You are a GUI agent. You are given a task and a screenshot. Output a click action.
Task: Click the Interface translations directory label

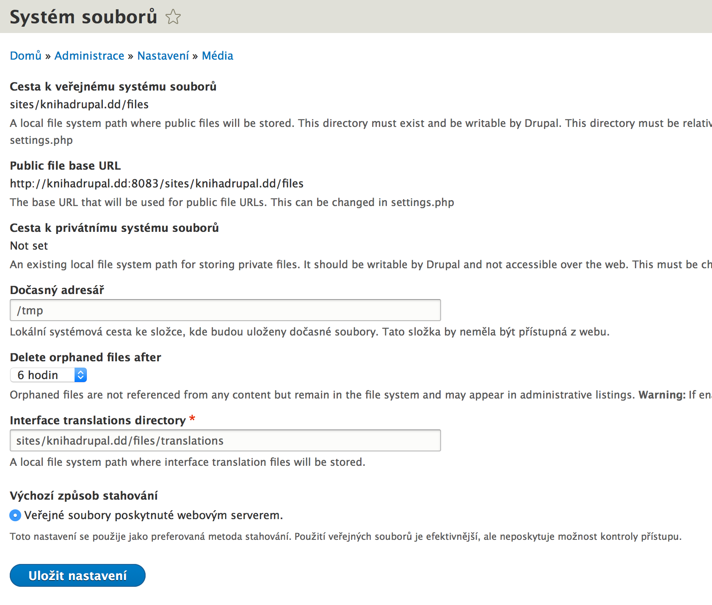(98, 421)
